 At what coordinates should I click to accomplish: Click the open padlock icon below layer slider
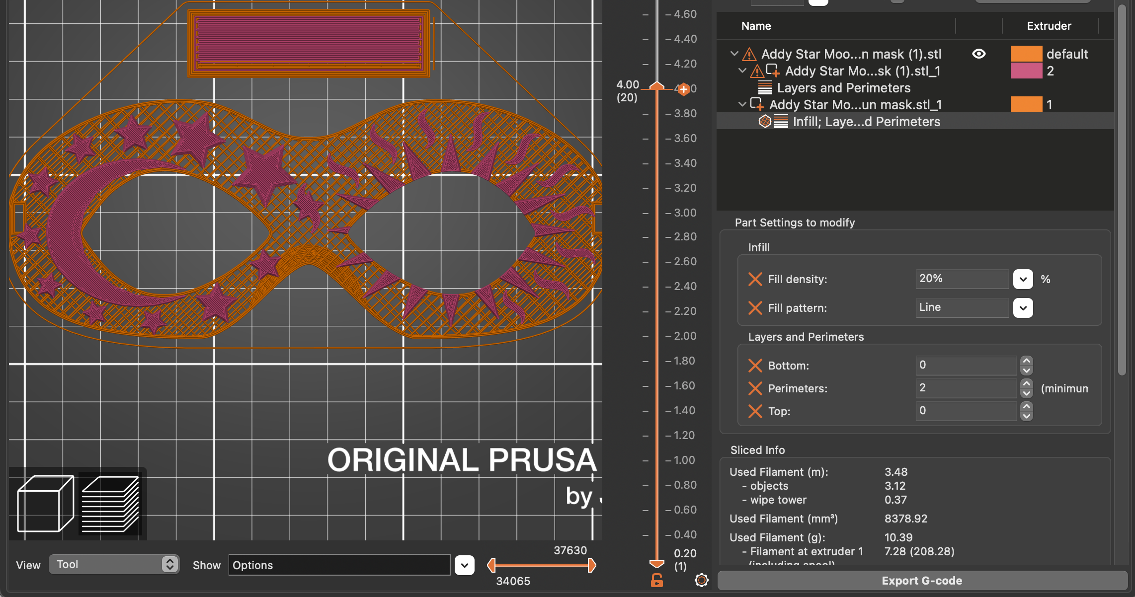pos(657,580)
